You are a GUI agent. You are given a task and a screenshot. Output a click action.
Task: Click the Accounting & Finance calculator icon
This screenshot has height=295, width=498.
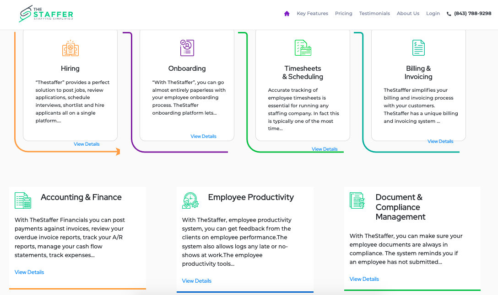pyautogui.click(x=23, y=200)
